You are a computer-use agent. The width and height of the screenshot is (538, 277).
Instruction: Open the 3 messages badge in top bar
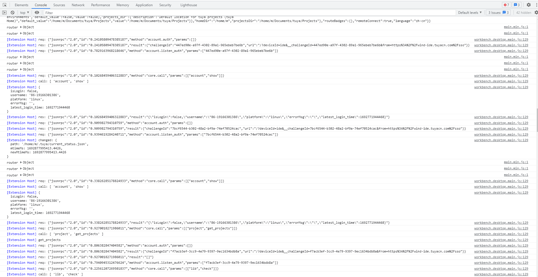(517, 5)
